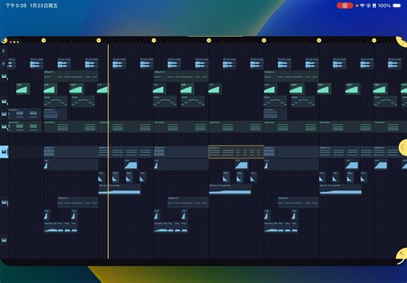The height and width of the screenshot is (283, 407).
Task: Tap the clock showing 5:39
Action: [x=16, y=5]
